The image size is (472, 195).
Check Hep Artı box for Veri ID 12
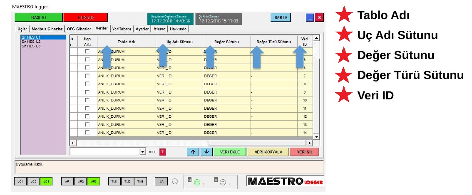pyautogui.click(x=87, y=116)
